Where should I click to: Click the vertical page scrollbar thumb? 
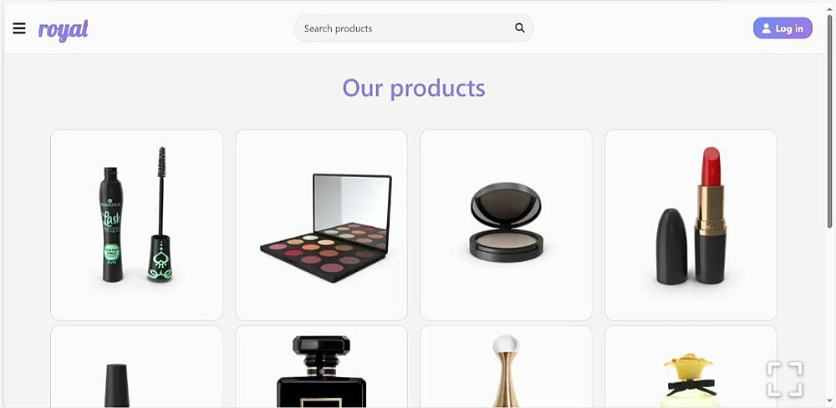point(829,123)
